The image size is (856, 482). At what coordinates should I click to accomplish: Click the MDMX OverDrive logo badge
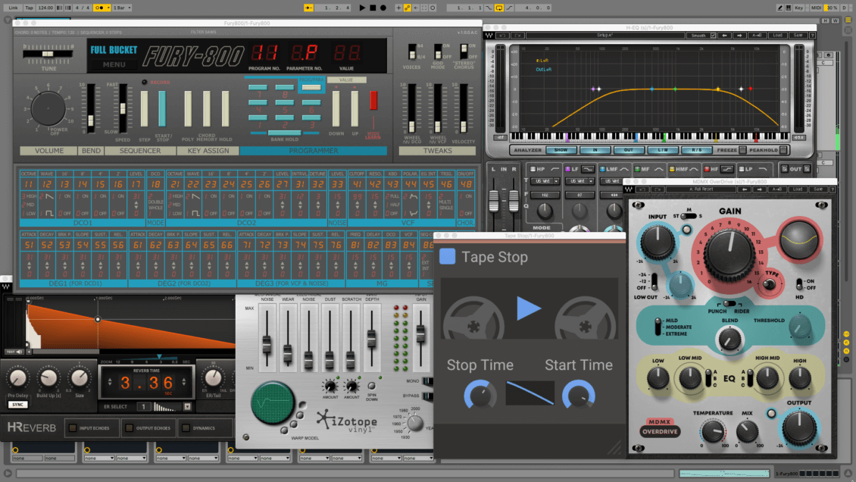coord(660,427)
